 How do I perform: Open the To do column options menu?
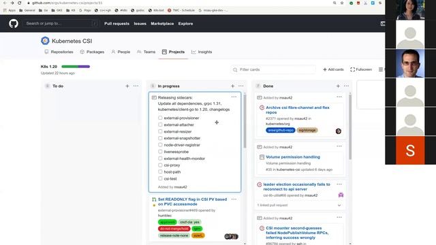pos(136,86)
